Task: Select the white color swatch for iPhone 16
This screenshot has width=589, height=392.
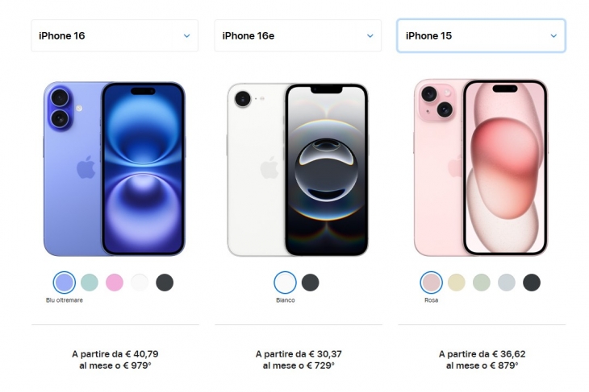Action: click(x=140, y=283)
